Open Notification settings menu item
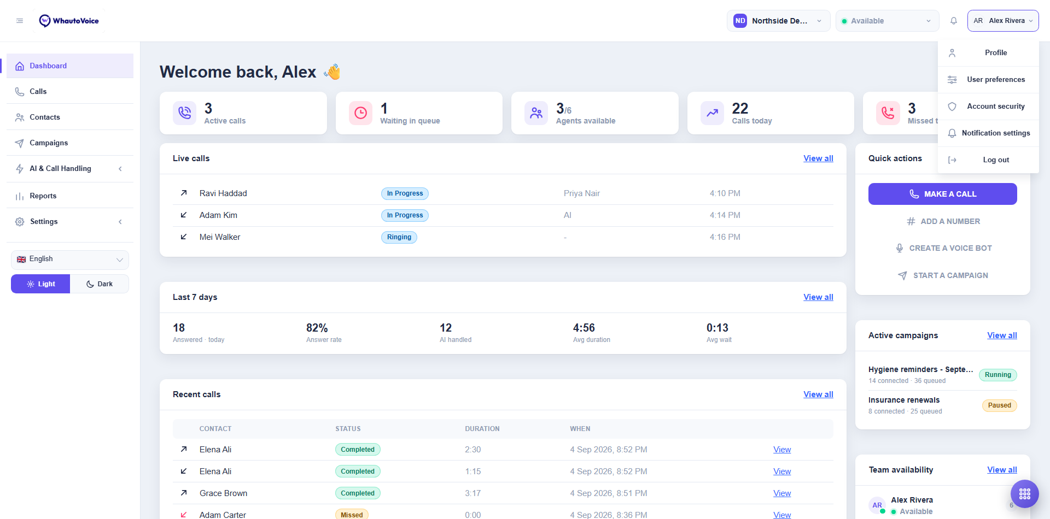The height and width of the screenshot is (519, 1050). 988,133
